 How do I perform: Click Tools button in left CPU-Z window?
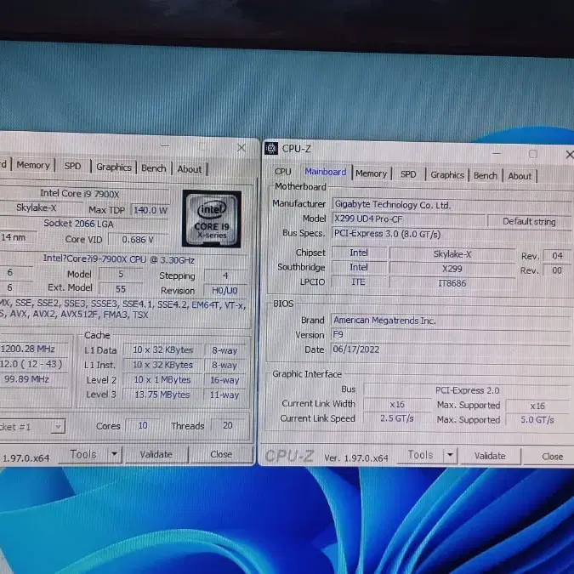[x=83, y=454]
